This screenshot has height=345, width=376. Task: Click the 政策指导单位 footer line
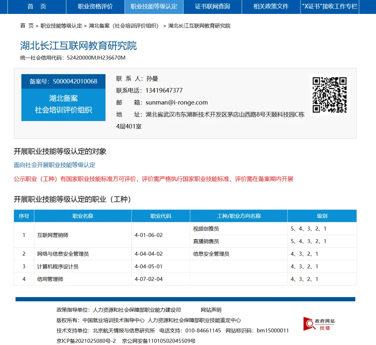[x=119, y=310]
